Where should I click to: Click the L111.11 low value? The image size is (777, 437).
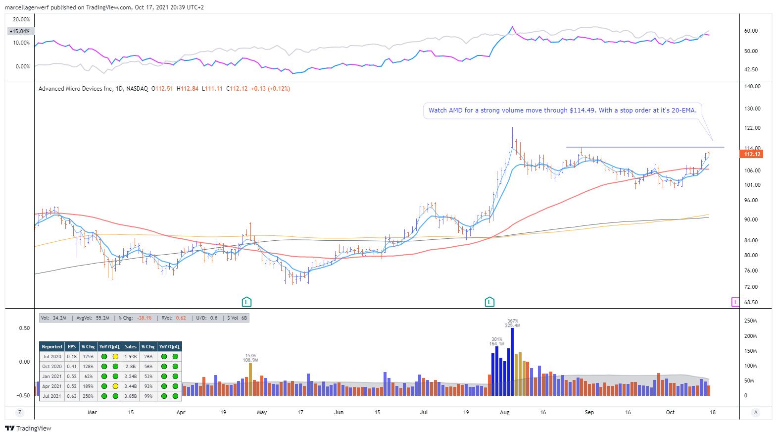tap(212, 89)
